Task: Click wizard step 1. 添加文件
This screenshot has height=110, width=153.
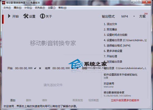Action: click(x=110, y=24)
